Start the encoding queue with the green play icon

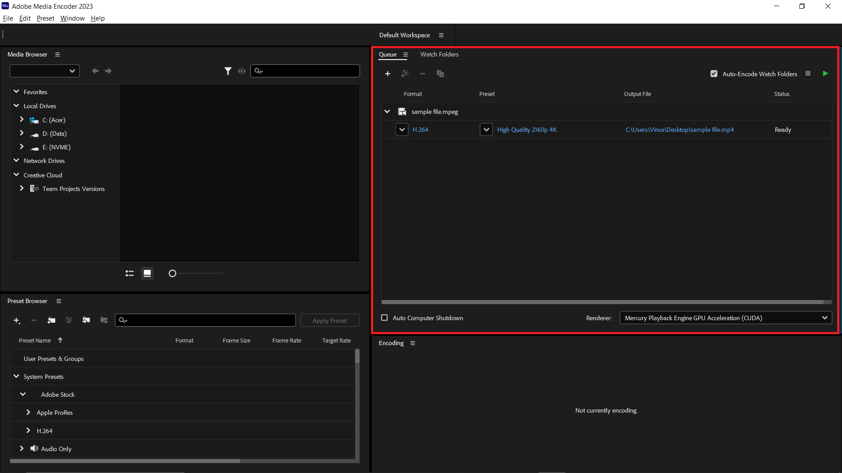click(825, 74)
